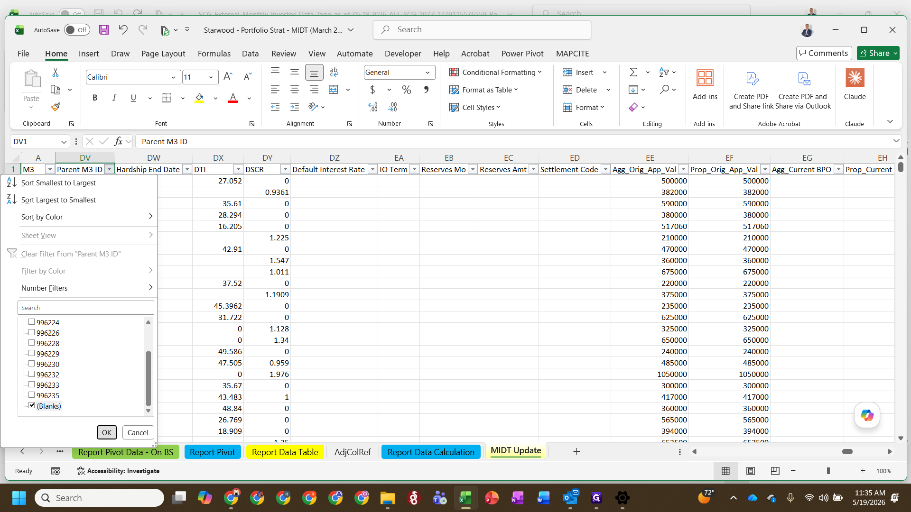Click Insert Function fx icon
Image resolution: width=911 pixels, height=512 pixels.
[x=119, y=141]
